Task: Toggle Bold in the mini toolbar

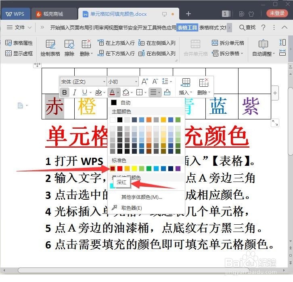Action: [x=65, y=92]
